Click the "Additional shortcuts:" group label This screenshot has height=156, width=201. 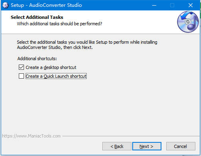pyautogui.click(x=37, y=59)
